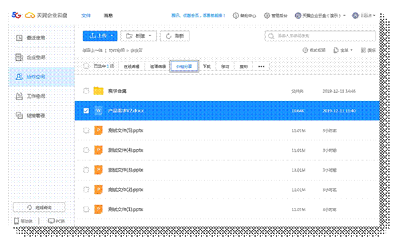
Task: Switch to the 消息 tab
Action: click(x=108, y=15)
